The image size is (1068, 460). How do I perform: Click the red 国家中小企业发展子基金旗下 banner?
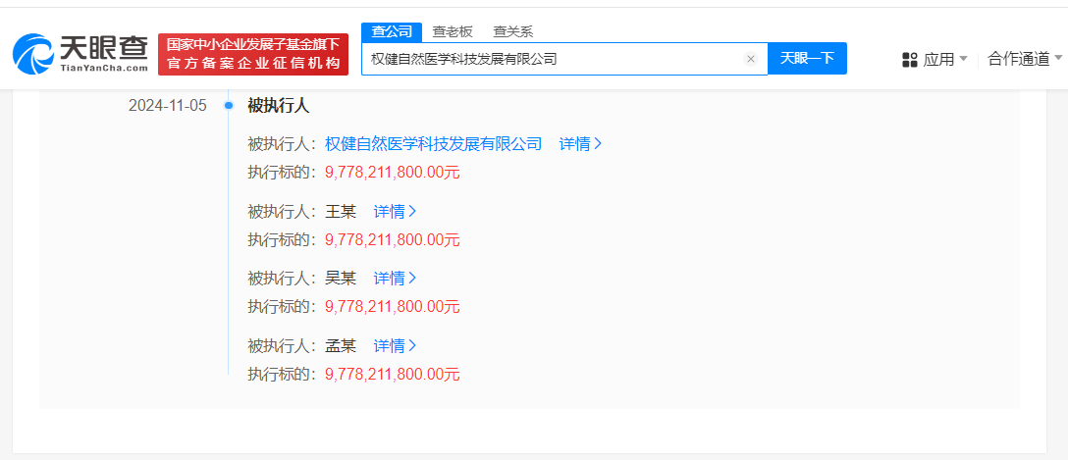coord(253,55)
